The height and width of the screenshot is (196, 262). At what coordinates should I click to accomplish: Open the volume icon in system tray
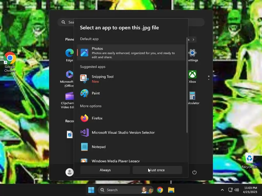pyautogui.click(x=237, y=190)
